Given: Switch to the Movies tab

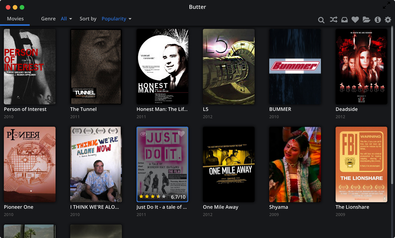Looking at the screenshot, I should pos(15,19).
